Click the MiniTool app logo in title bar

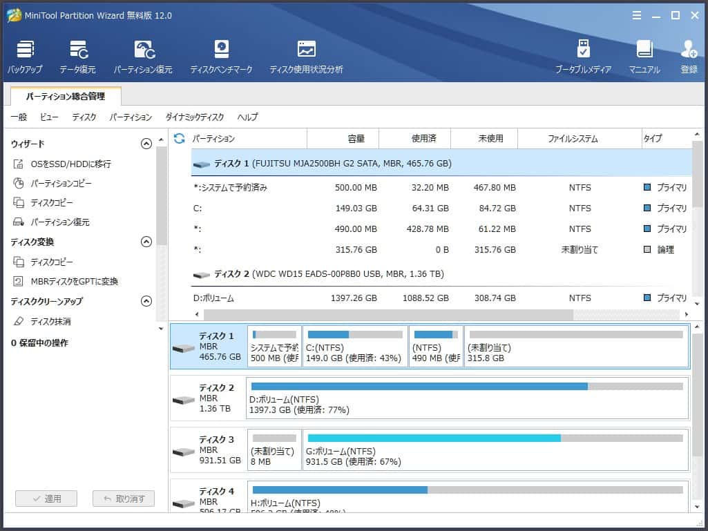point(15,15)
